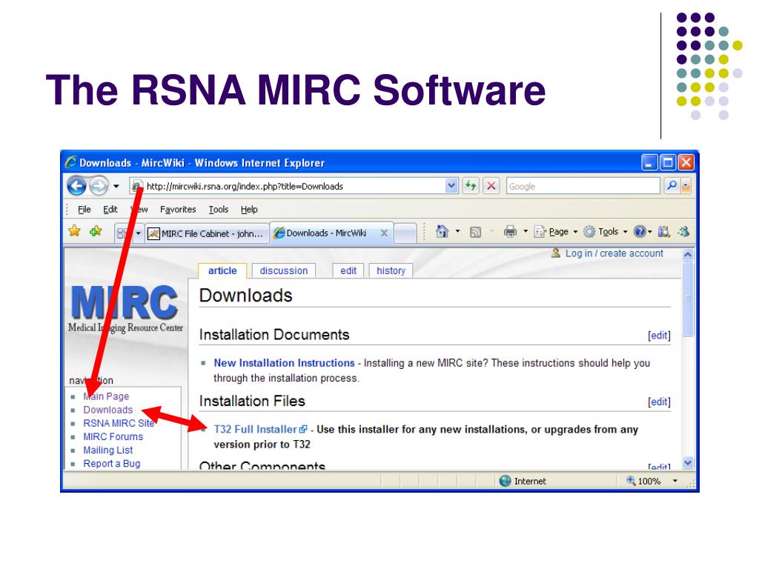Focus the Google search box

[583, 186]
